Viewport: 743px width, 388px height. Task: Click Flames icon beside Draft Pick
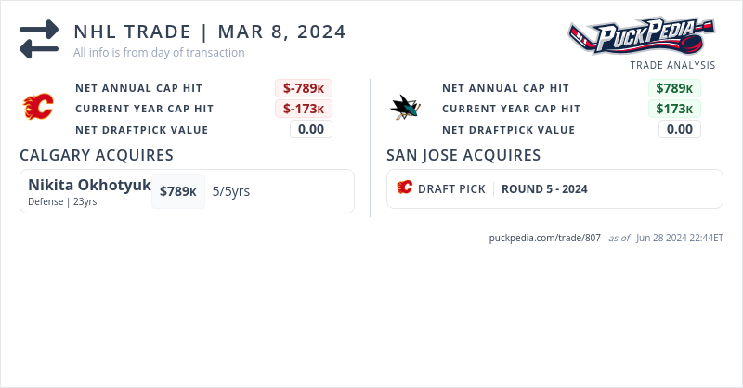[404, 188]
